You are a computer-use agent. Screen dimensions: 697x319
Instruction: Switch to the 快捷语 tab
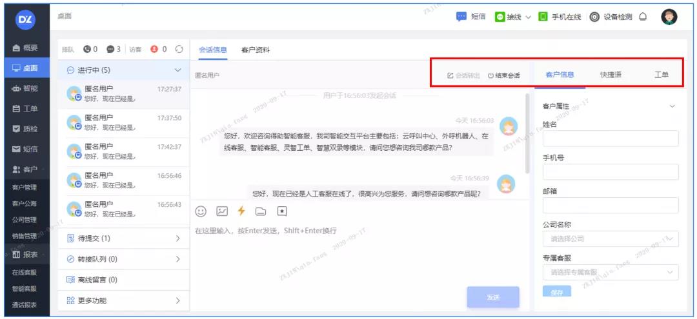tap(611, 75)
